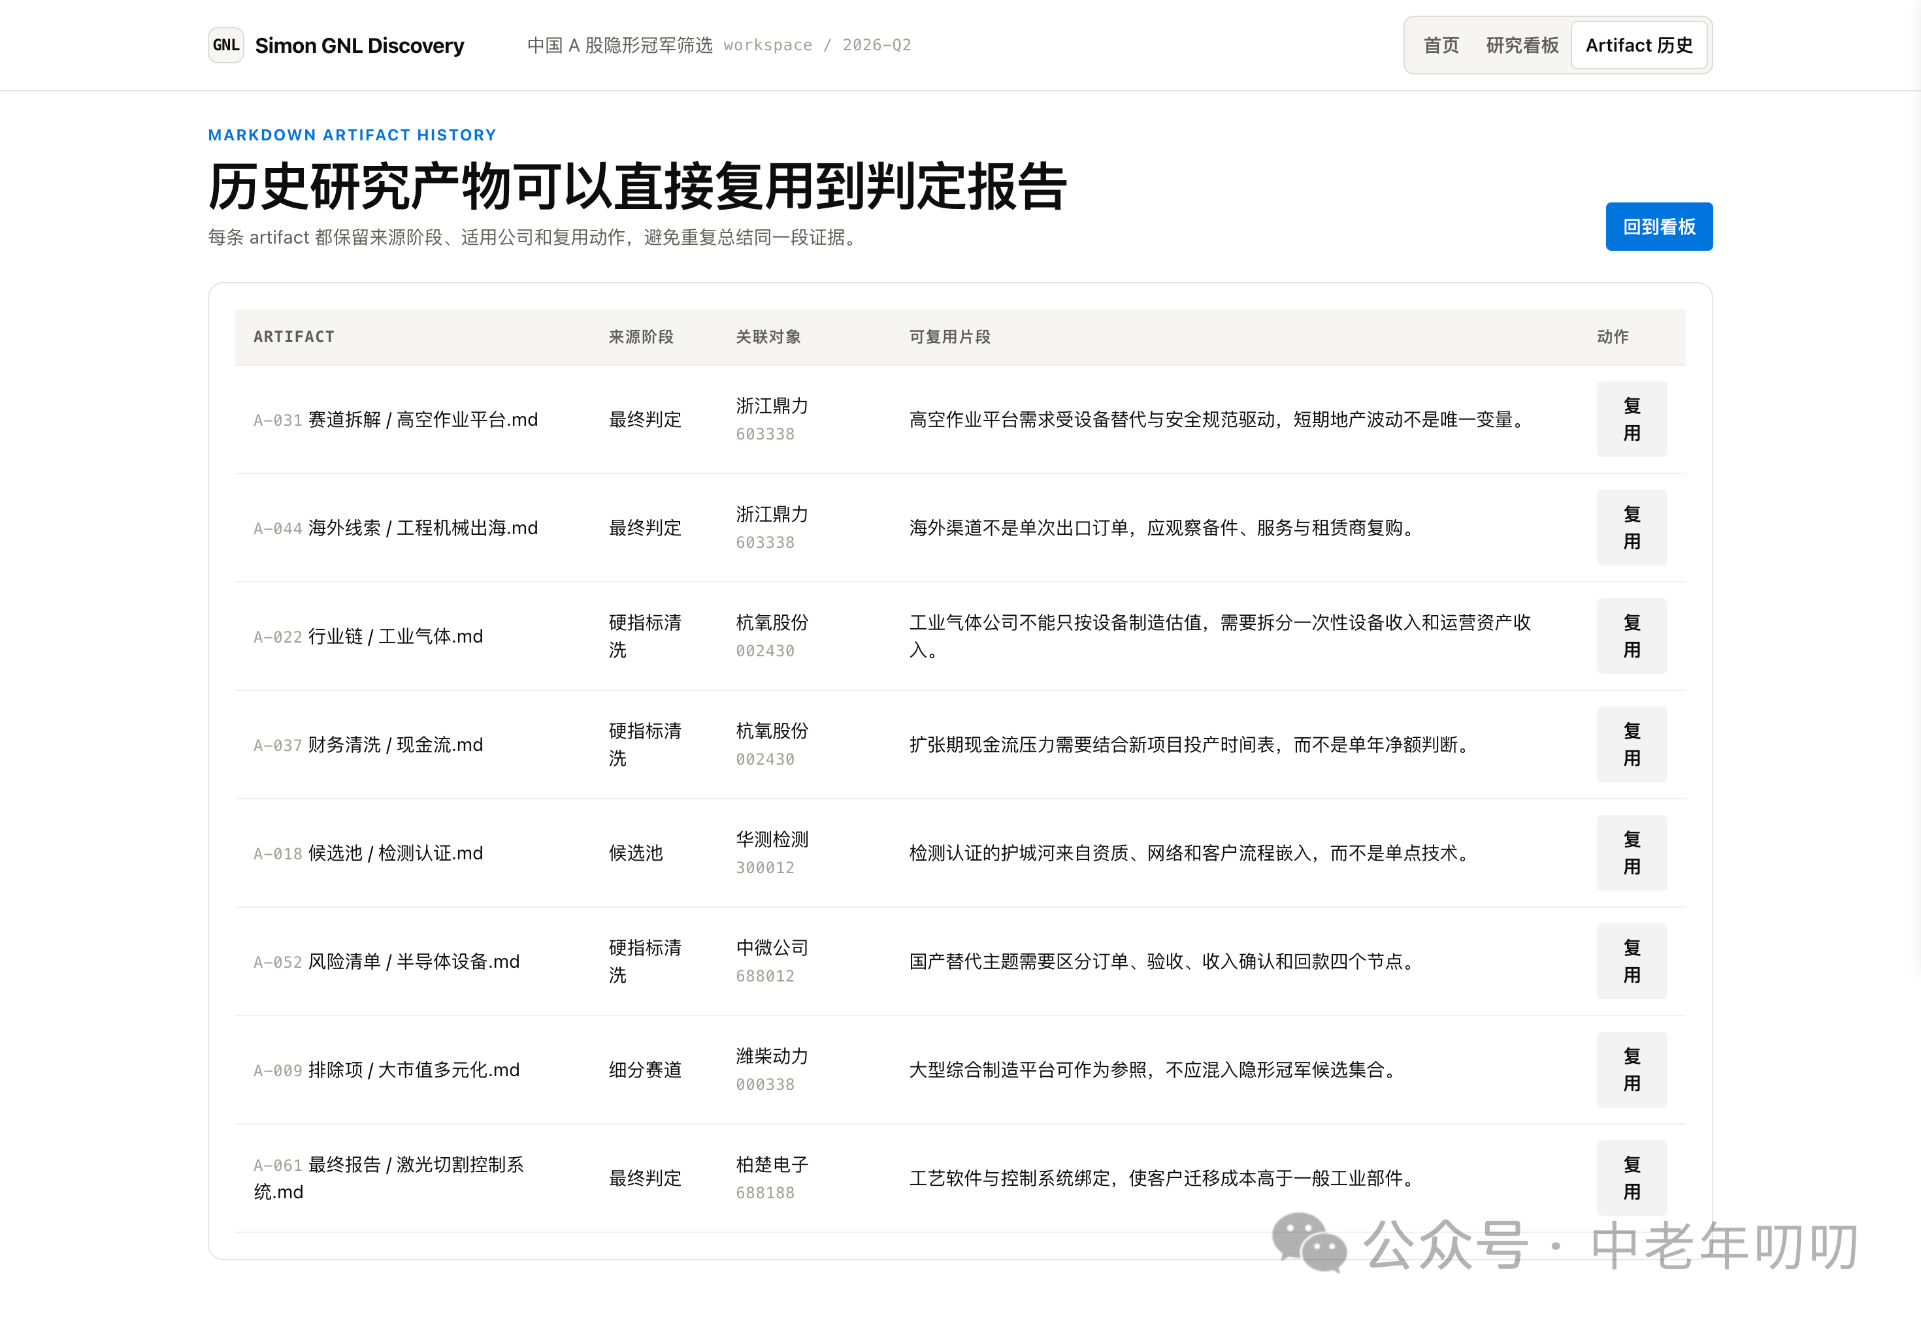Click the Simon GNL Discovery title
This screenshot has height=1323, width=1921.
click(359, 46)
